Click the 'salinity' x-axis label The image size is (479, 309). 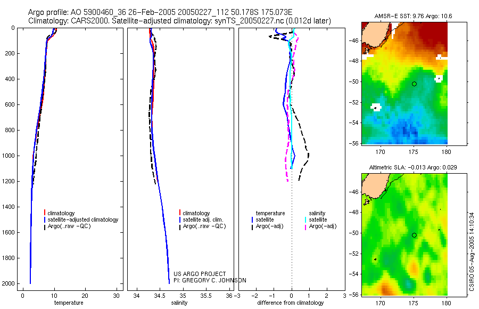(179, 303)
